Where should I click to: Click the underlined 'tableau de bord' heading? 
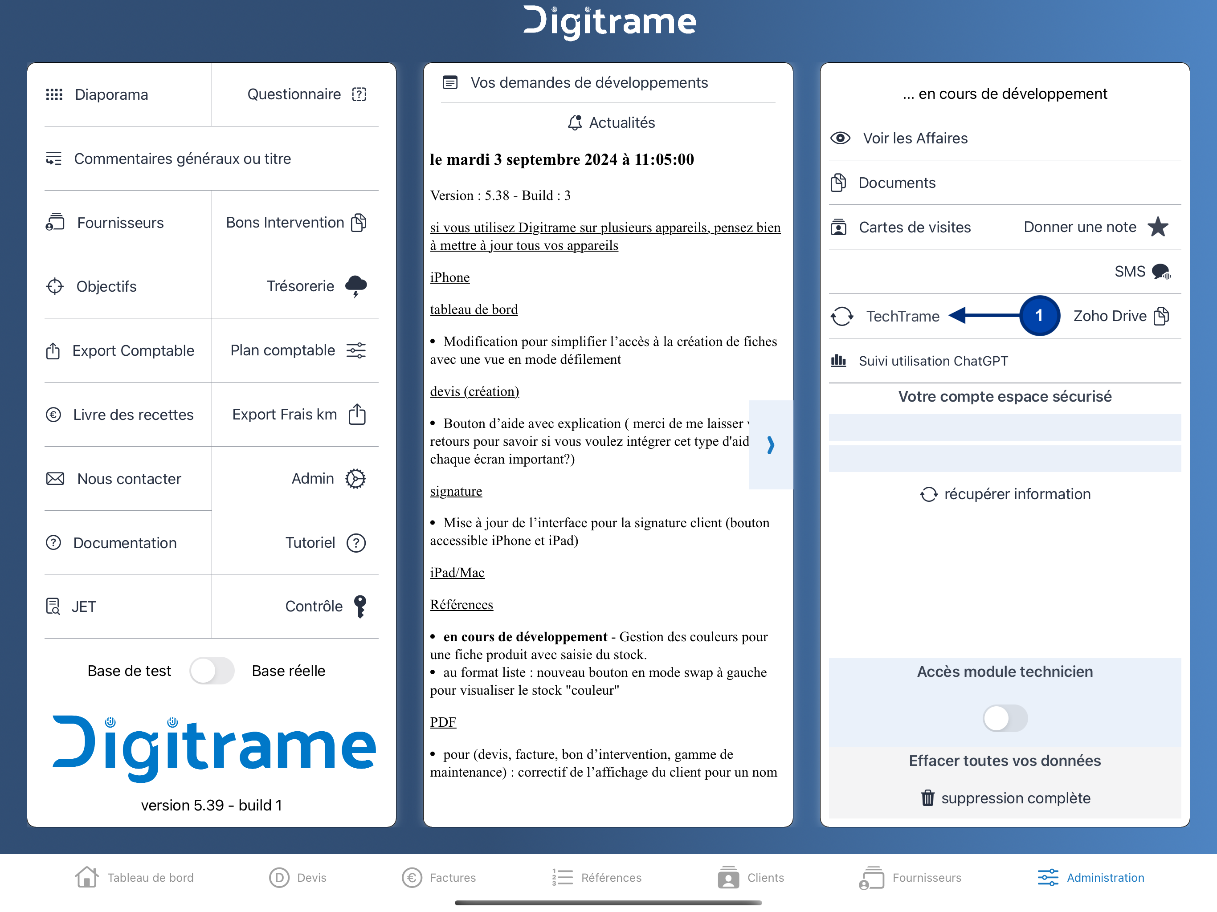coord(474,309)
